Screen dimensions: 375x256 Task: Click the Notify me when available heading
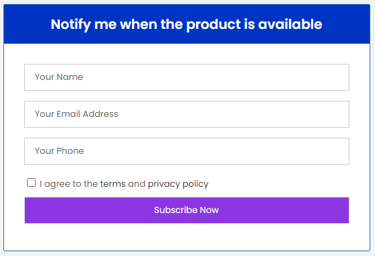coord(186,24)
